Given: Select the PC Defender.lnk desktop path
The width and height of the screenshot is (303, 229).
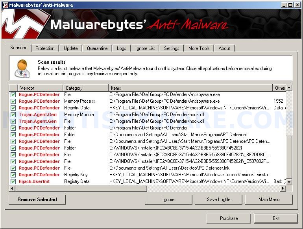Looking at the screenshot, I should pyautogui.click(x=169, y=168).
